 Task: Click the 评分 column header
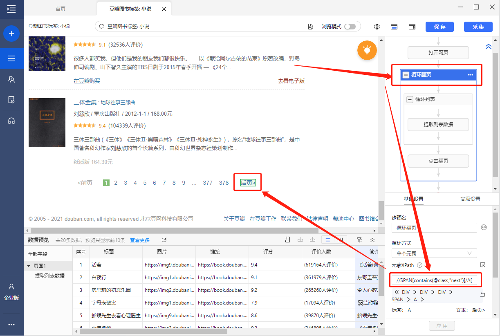point(268,252)
